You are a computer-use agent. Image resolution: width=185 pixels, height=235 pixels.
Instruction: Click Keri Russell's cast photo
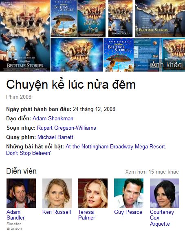tap(57, 193)
